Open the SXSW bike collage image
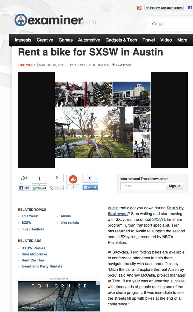193x312 pixels. coord(103,120)
